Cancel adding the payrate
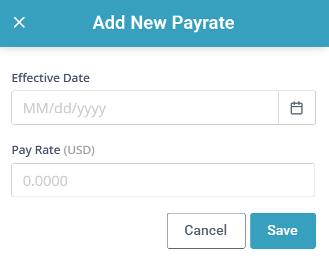 (x=206, y=231)
